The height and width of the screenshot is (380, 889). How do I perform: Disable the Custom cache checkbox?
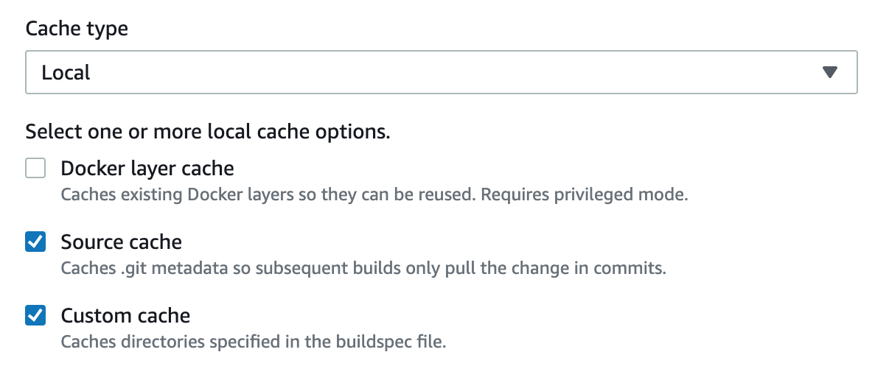(x=35, y=316)
